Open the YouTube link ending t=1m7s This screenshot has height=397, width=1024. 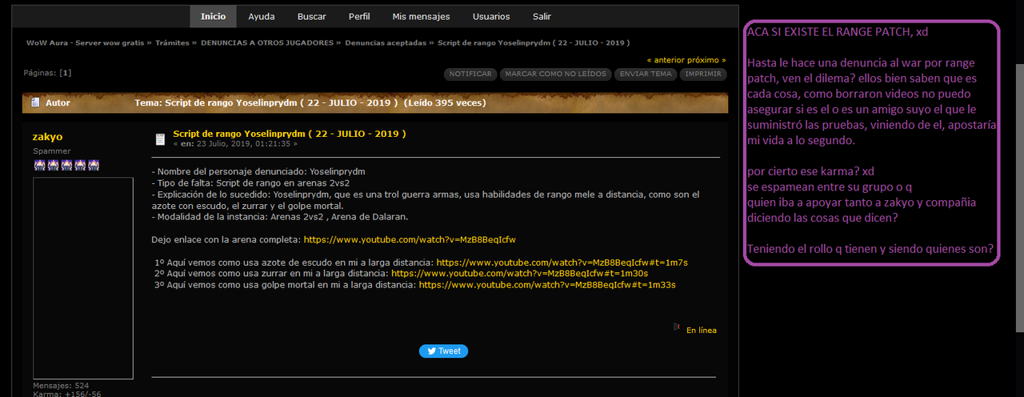coord(562,262)
